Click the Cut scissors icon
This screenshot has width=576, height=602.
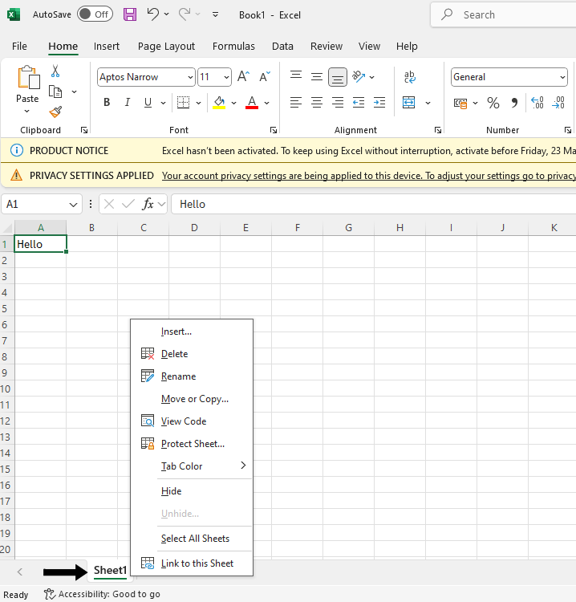55,71
